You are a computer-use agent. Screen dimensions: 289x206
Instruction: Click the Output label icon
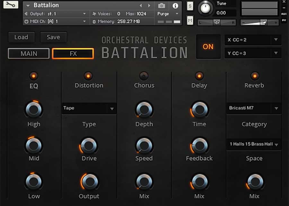(26, 14)
